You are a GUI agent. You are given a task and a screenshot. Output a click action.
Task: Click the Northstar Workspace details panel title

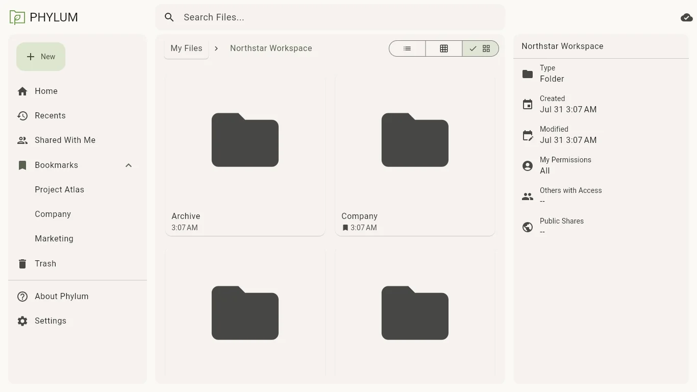point(562,46)
